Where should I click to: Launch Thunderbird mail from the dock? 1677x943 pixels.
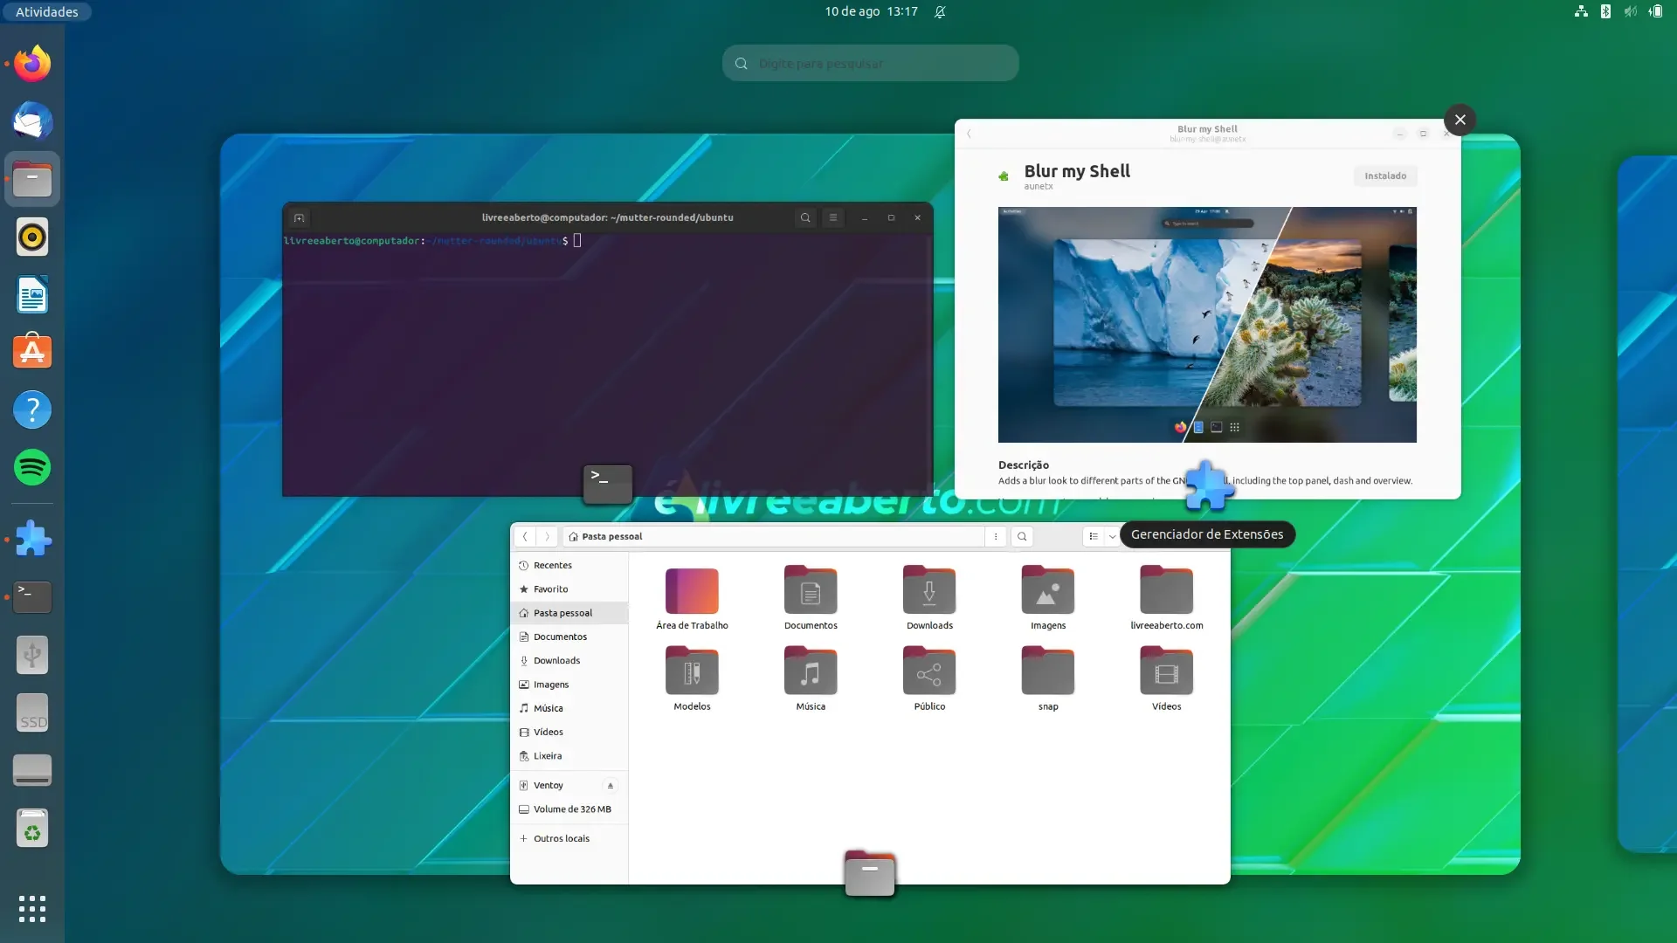[x=32, y=121]
